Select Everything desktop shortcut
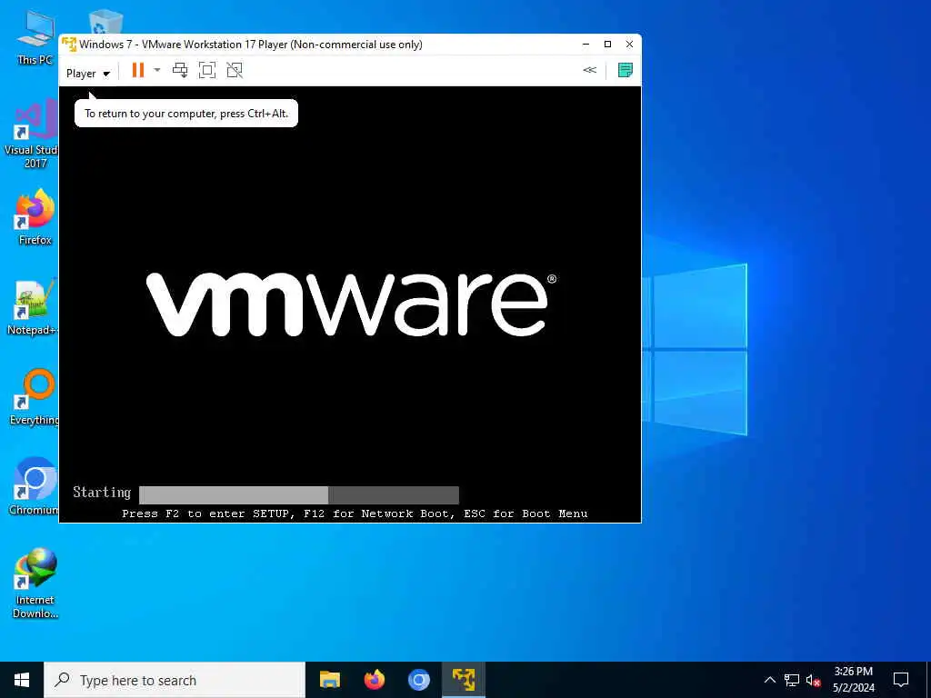 pos(34,398)
